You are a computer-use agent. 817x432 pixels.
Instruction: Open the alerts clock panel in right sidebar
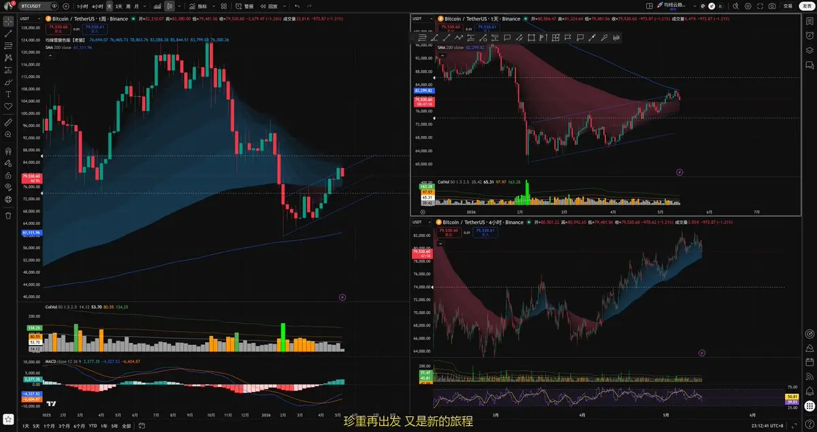[809, 36]
